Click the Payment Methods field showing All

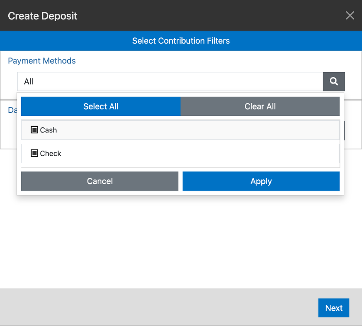[x=170, y=82]
